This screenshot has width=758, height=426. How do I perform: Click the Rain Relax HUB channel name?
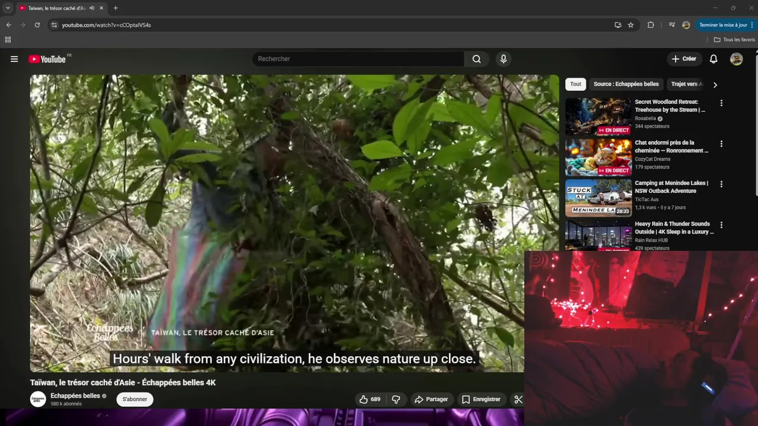pyautogui.click(x=651, y=240)
